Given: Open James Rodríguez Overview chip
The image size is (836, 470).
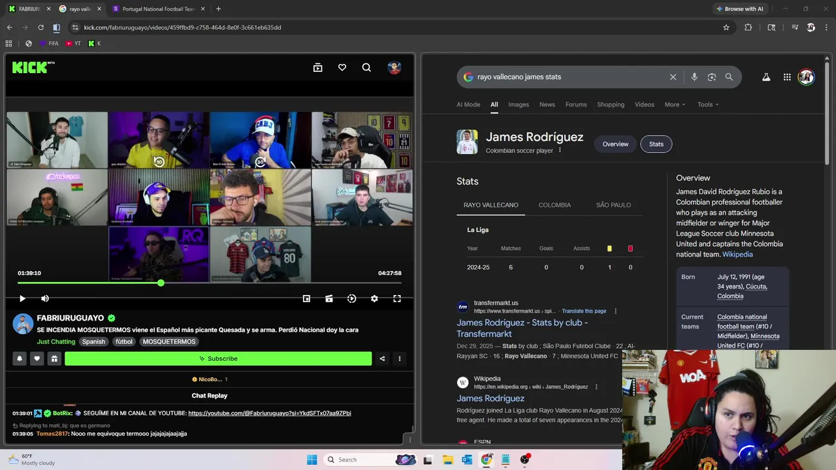Looking at the screenshot, I should pyautogui.click(x=615, y=144).
